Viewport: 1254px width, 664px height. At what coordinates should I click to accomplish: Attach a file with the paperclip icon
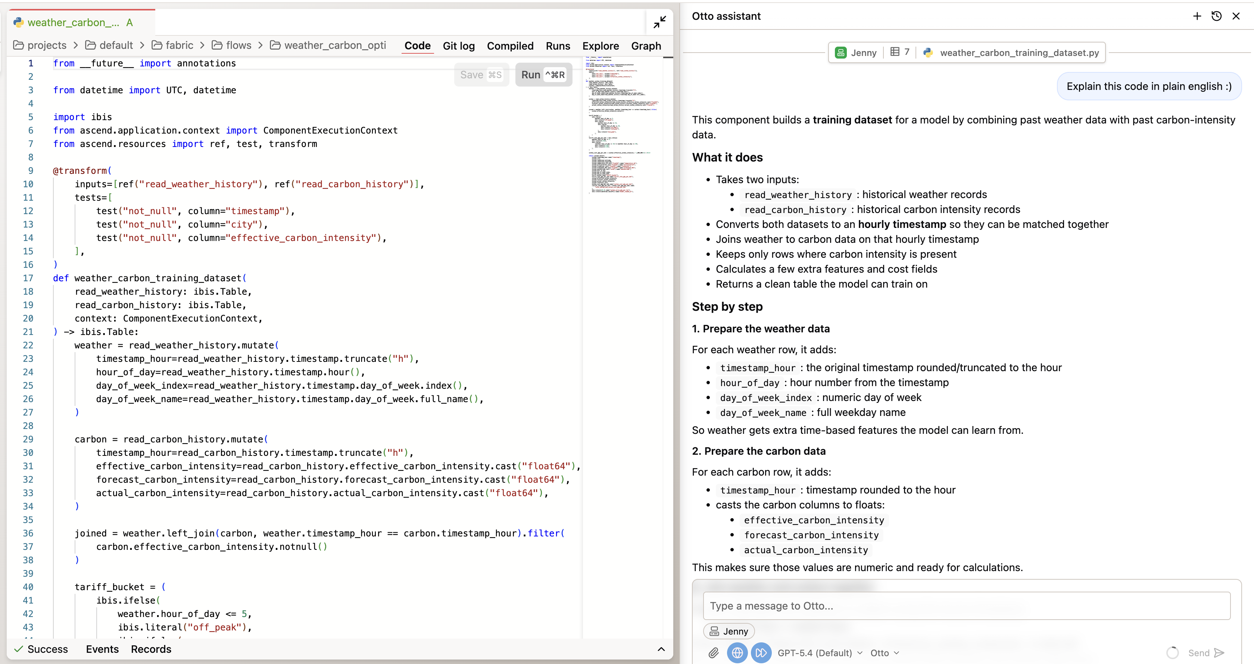pyautogui.click(x=714, y=653)
